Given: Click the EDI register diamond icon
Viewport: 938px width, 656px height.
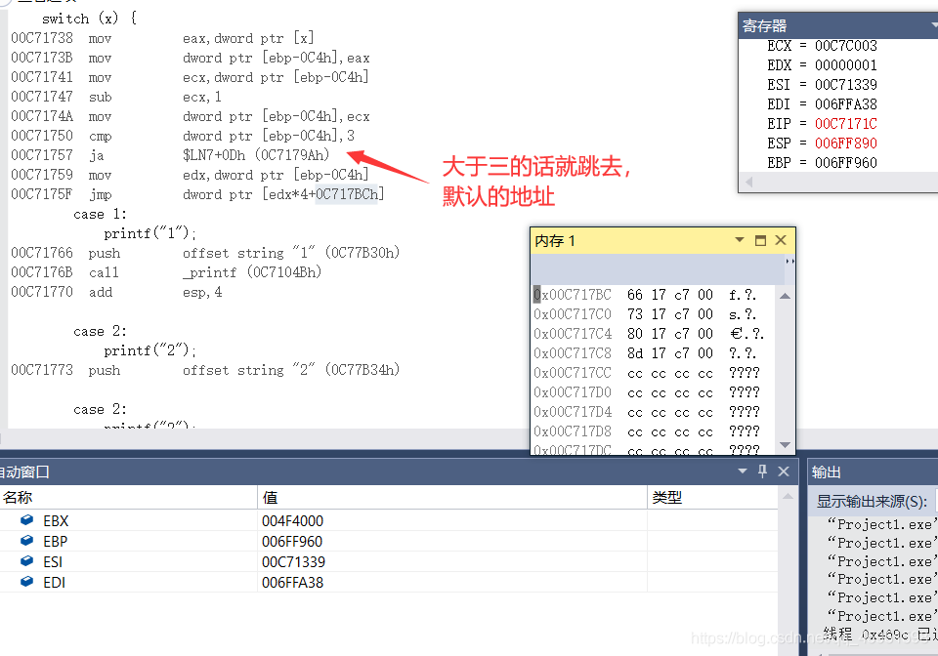Looking at the screenshot, I should point(26,582).
